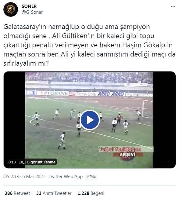Open the three-dot more options menu
This screenshot has height=201, width=179.
click(173, 6)
